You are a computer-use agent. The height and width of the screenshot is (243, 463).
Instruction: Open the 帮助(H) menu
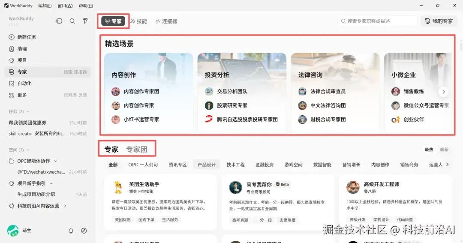click(x=86, y=6)
